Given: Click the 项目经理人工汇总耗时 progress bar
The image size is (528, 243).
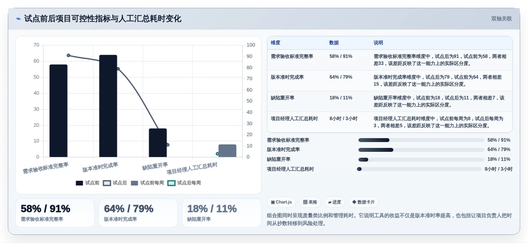Looking at the screenshot, I should [x=419, y=169].
